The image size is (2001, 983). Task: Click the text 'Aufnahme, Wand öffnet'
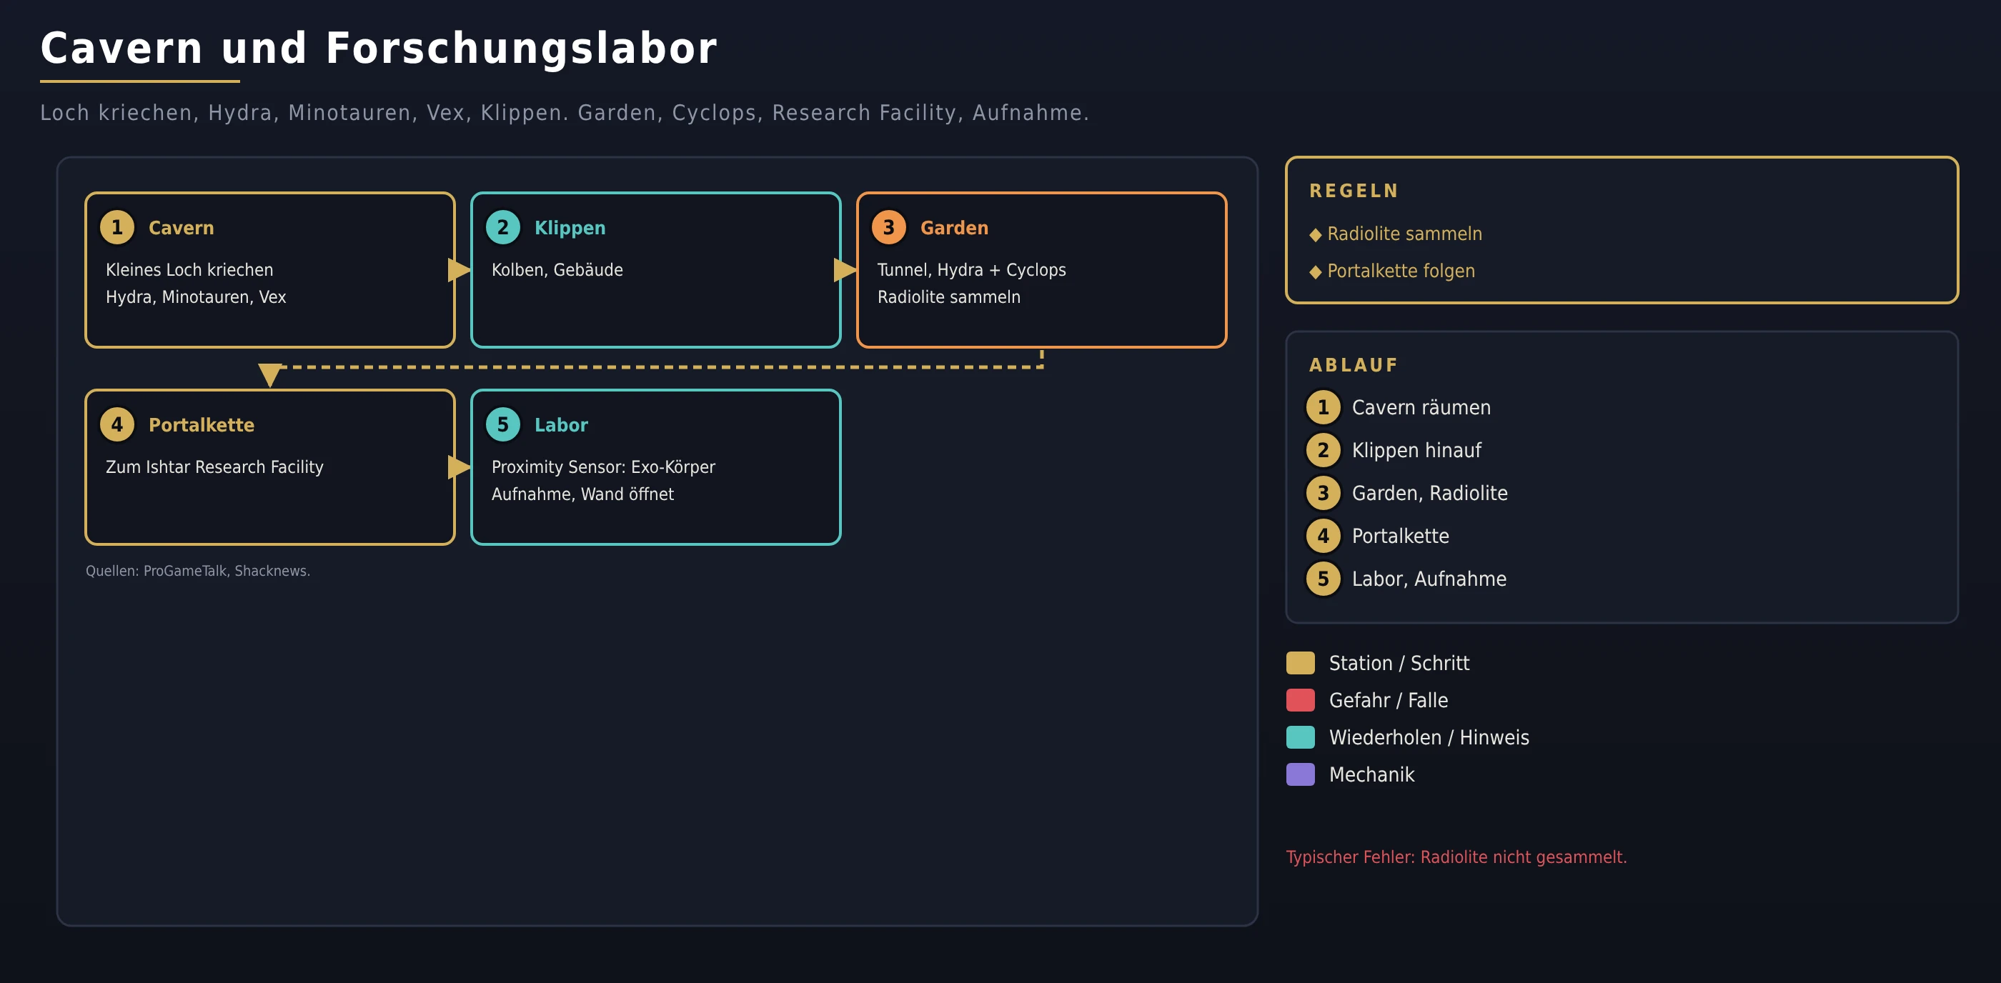tap(582, 494)
